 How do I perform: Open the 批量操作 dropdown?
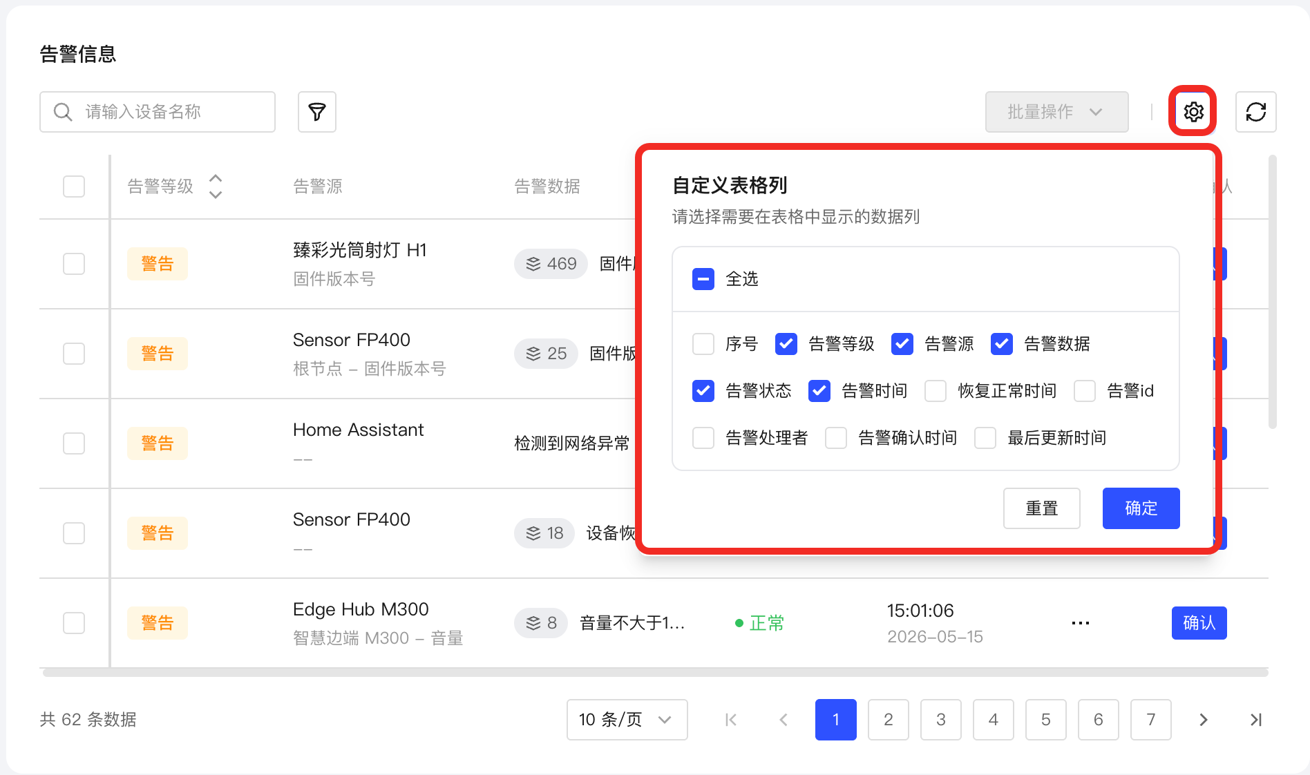1056,112
